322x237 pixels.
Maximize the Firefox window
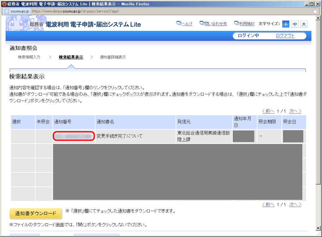point(312,4)
